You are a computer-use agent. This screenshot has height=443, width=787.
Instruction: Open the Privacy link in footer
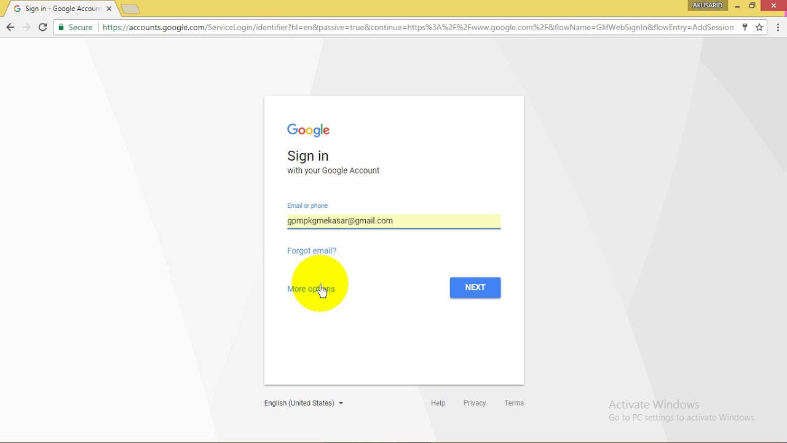pyautogui.click(x=475, y=403)
